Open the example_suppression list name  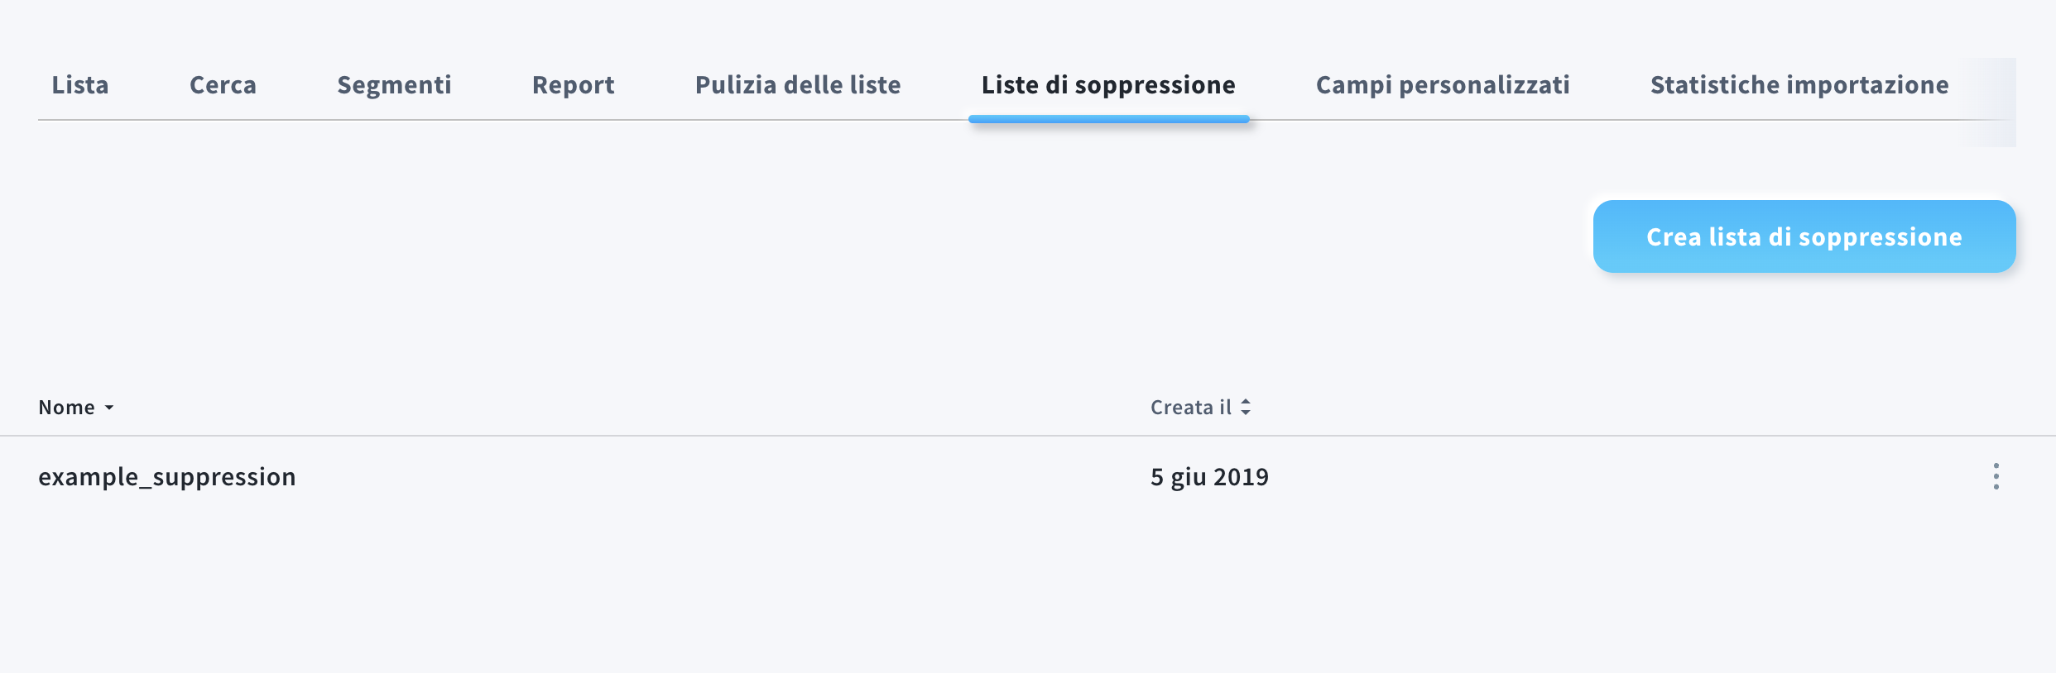click(x=167, y=477)
